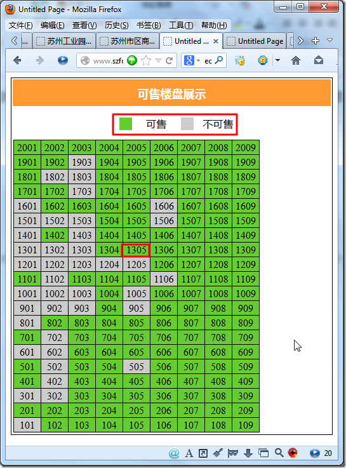Screen dimensions: 346x468
Task: Open the 查看(V) menu
Action: pyautogui.click(x=84, y=25)
